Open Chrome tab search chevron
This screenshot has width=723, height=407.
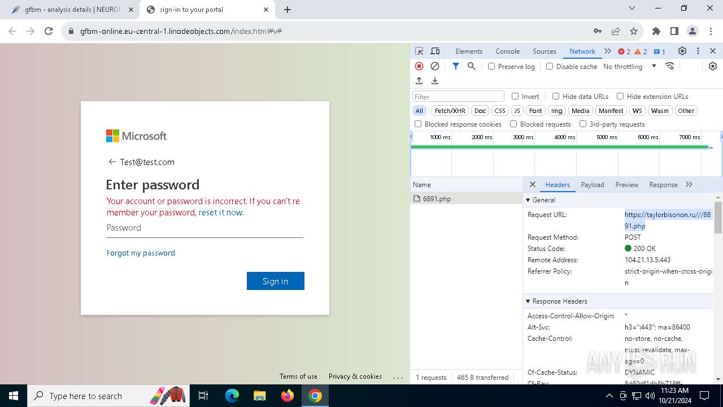point(632,8)
